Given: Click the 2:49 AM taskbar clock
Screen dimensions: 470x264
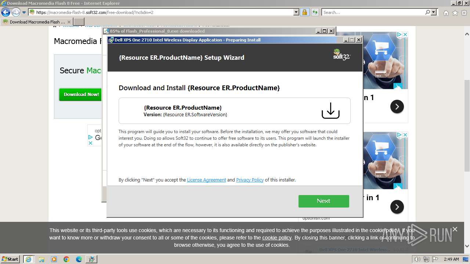Looking at the screenshot, I should [x=451, y=259].
